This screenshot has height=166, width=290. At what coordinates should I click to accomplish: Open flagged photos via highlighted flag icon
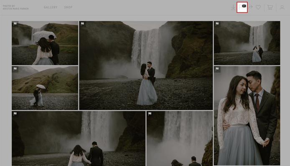[242, 7]
